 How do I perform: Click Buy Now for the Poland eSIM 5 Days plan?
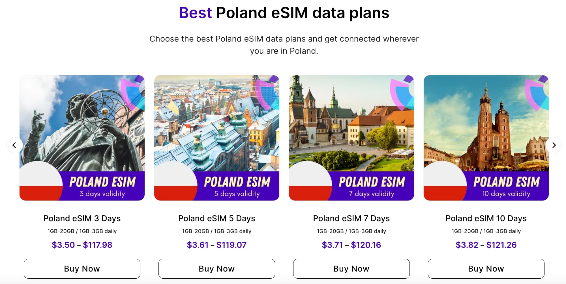(217, 268)
